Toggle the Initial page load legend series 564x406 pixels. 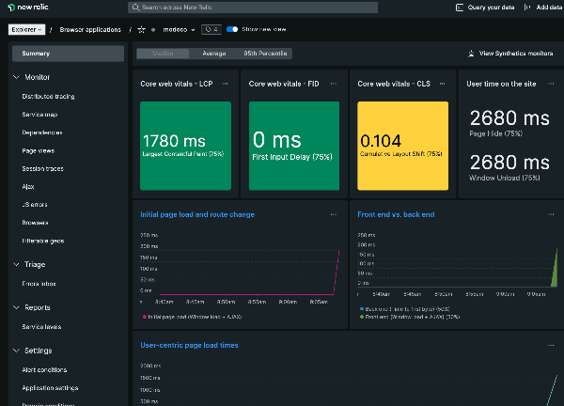[x=192, y=317]
